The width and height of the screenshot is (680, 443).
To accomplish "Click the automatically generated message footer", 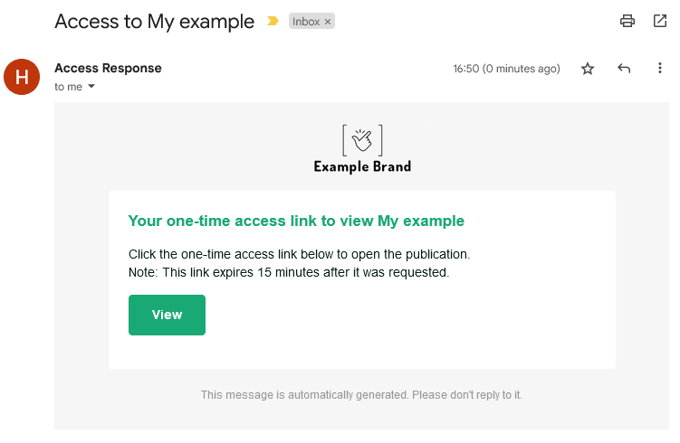I will pyautogui.click(x=361, y=395).
